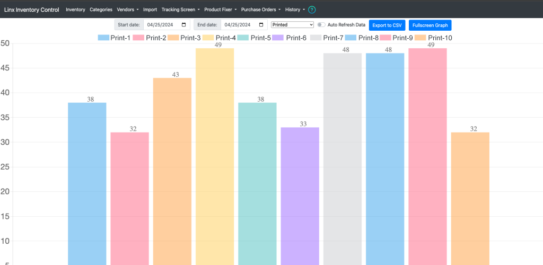Open the Product Fixer dropdown
The width and height of the screenshot is (543, 265).
click(x=220, y=10)
